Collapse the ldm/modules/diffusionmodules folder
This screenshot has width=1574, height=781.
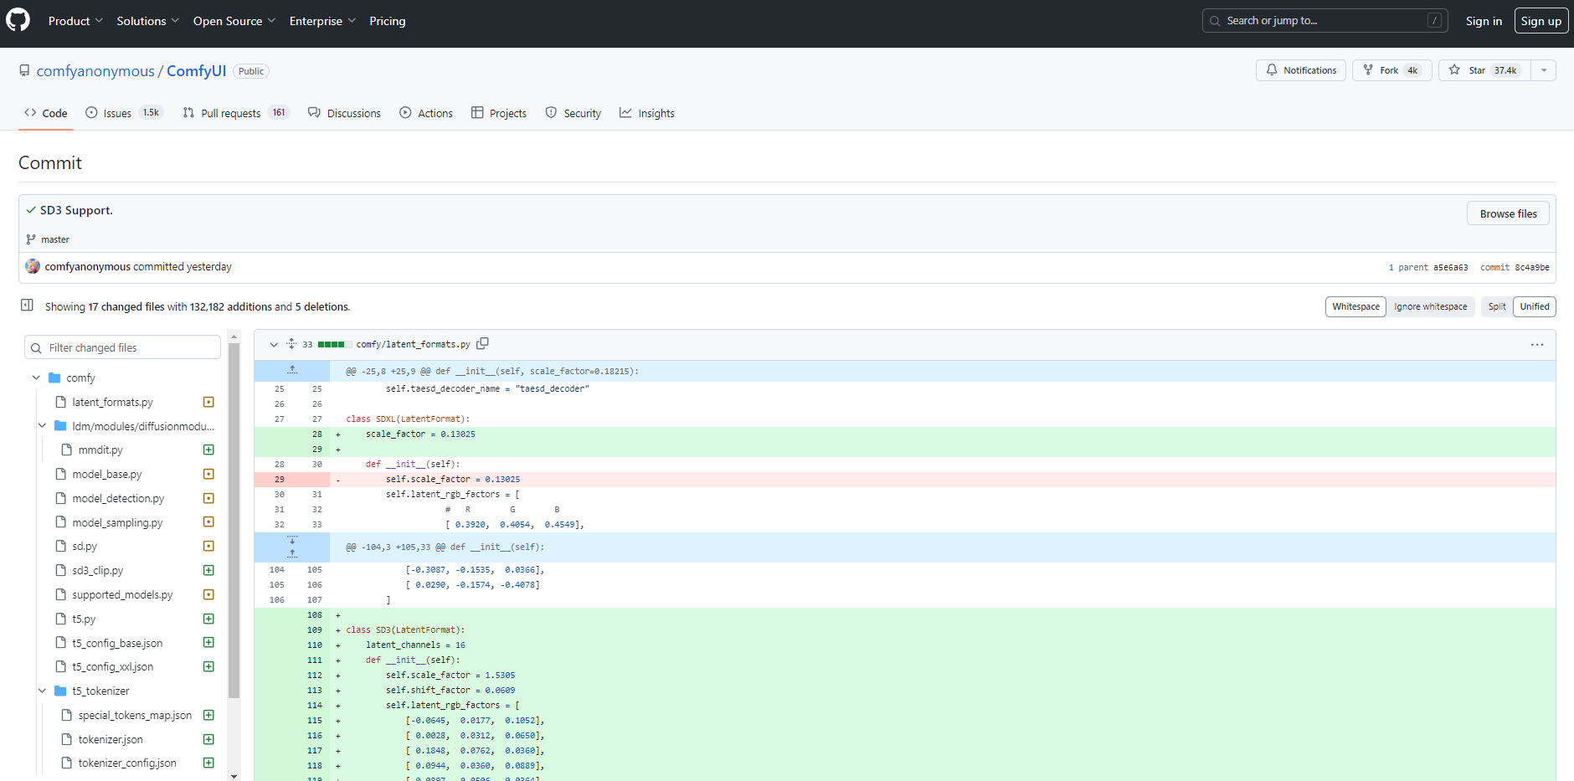[x=42, y=426]
